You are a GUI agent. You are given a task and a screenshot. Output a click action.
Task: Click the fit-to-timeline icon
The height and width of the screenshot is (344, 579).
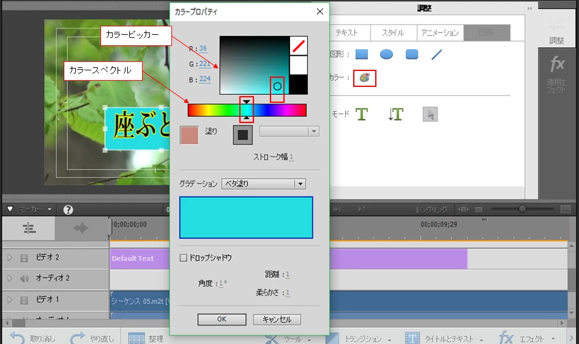[463, 210]
